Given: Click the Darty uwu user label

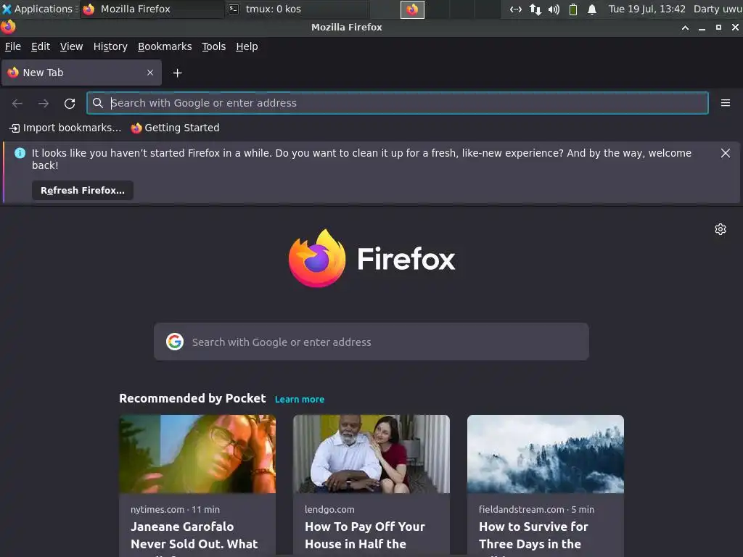Looking at the screenshot, I should (718, 9).
